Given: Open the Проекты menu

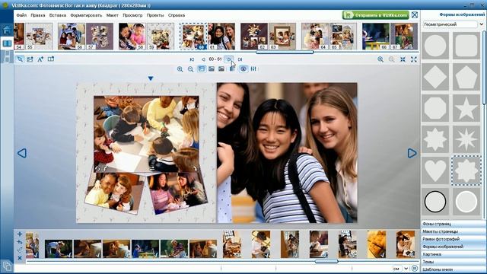Looking at the screenshot, I should (155, 15).
